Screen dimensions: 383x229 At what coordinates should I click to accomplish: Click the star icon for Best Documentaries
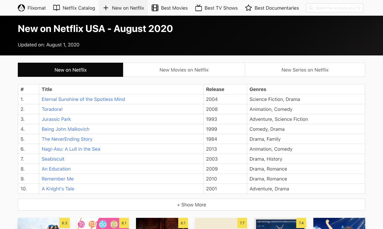click(x=248, y=8)
